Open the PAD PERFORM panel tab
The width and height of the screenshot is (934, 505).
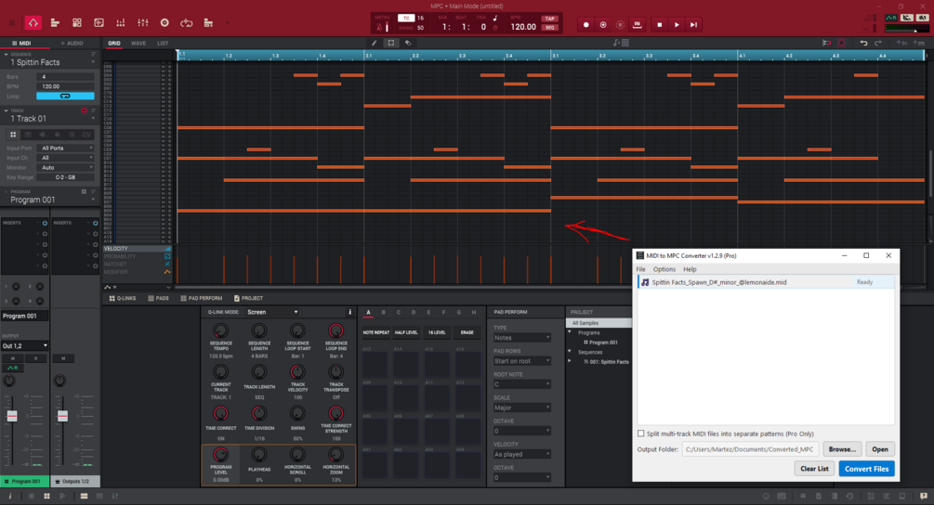tap(202, 299)
